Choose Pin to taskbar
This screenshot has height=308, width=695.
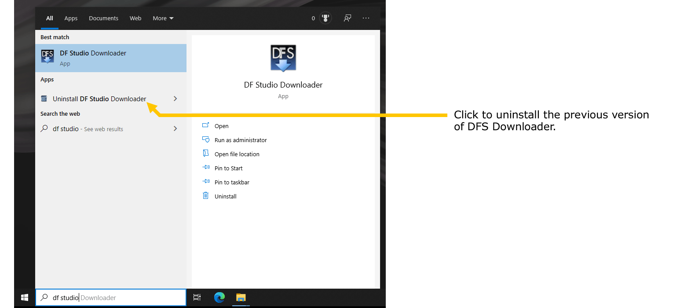click(232, 182)
